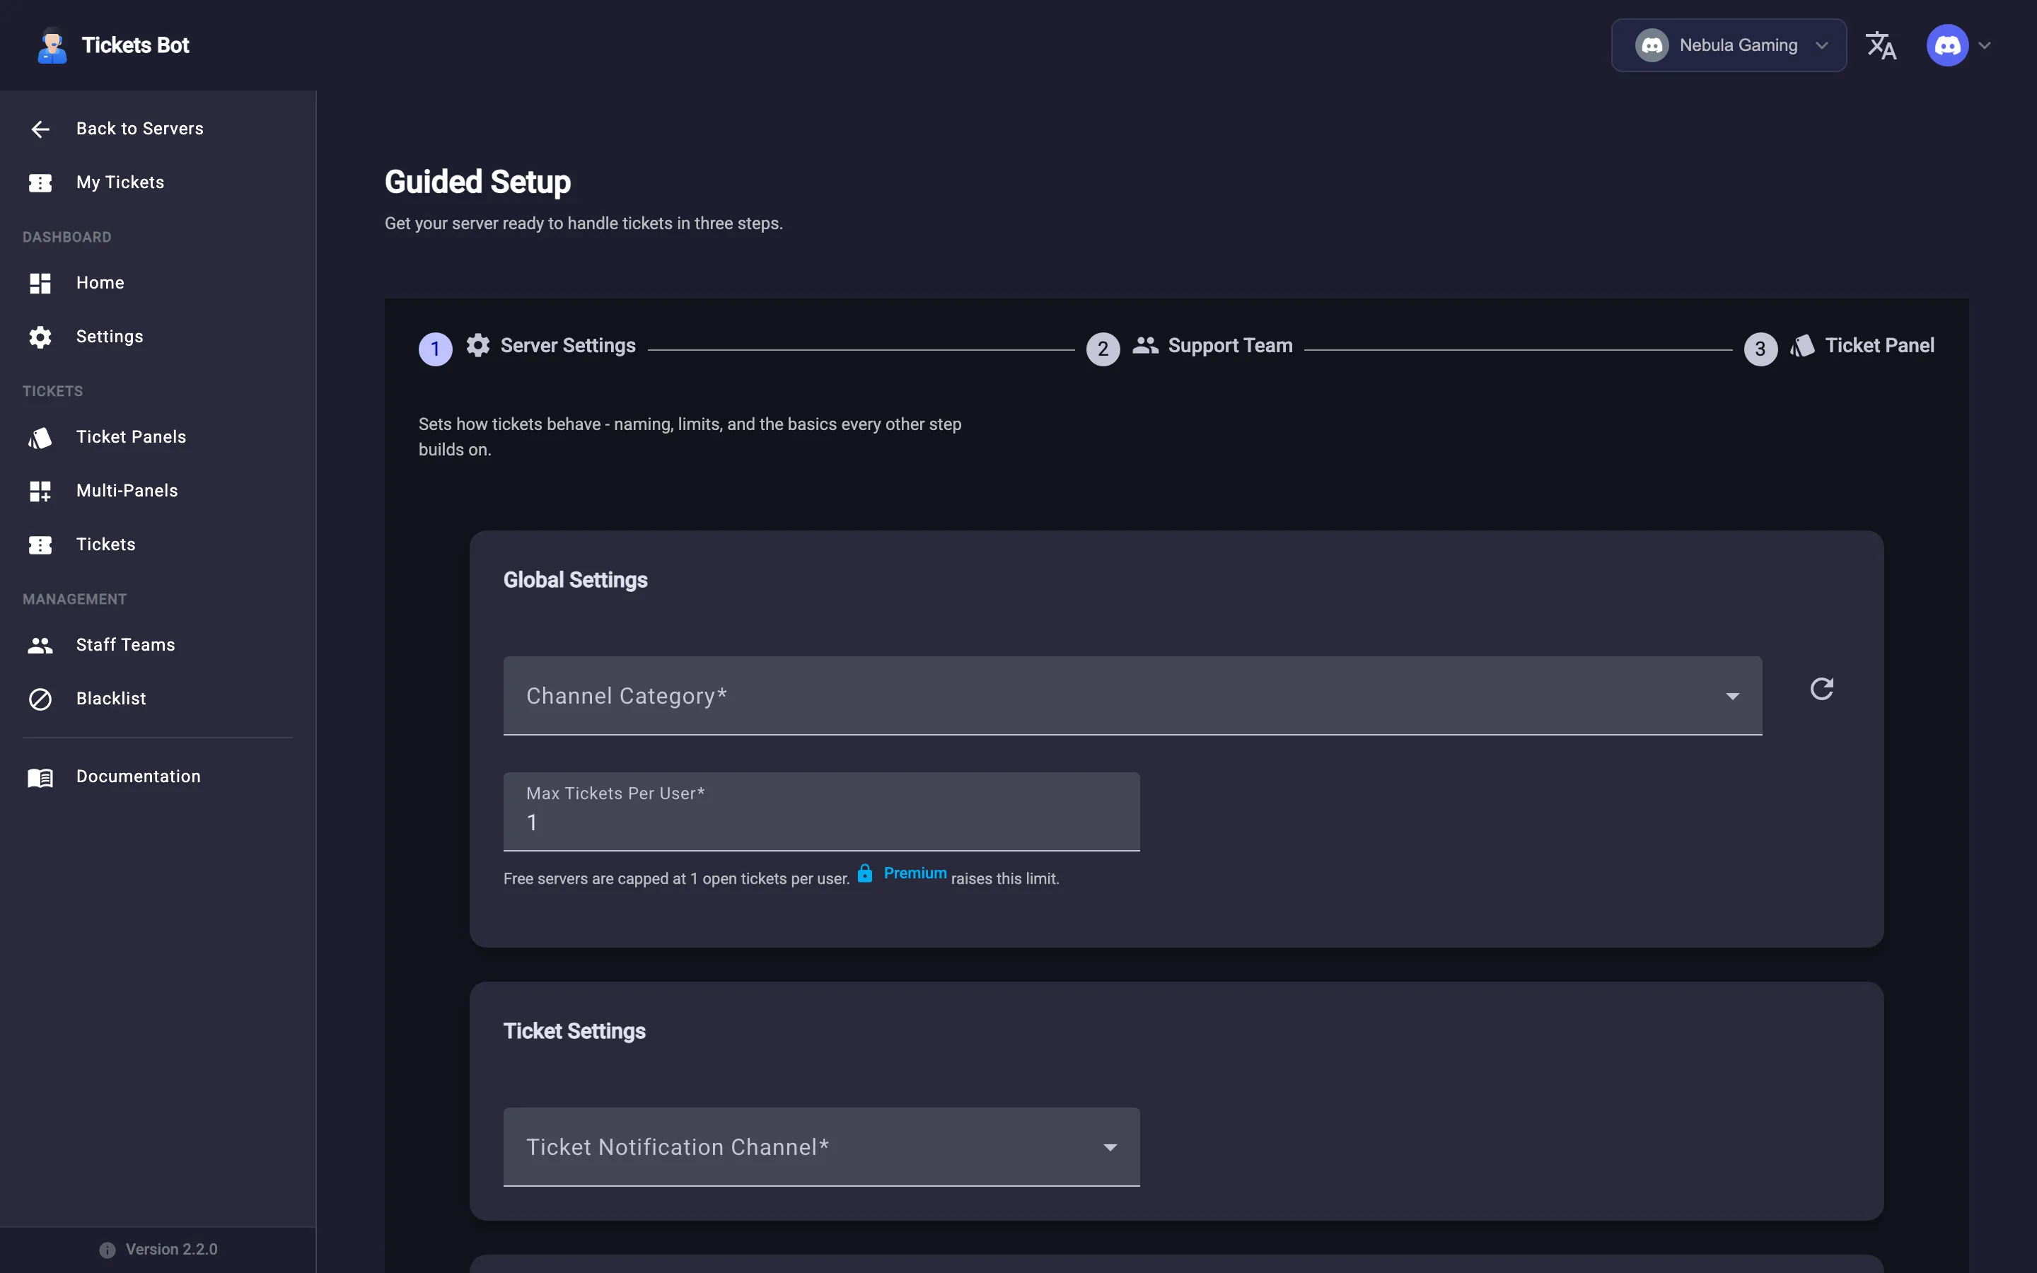Open the Ticket Notification Channel dropdown
The width and height of the screenshot is (2037, 1273).
(x=820, y=1146)
